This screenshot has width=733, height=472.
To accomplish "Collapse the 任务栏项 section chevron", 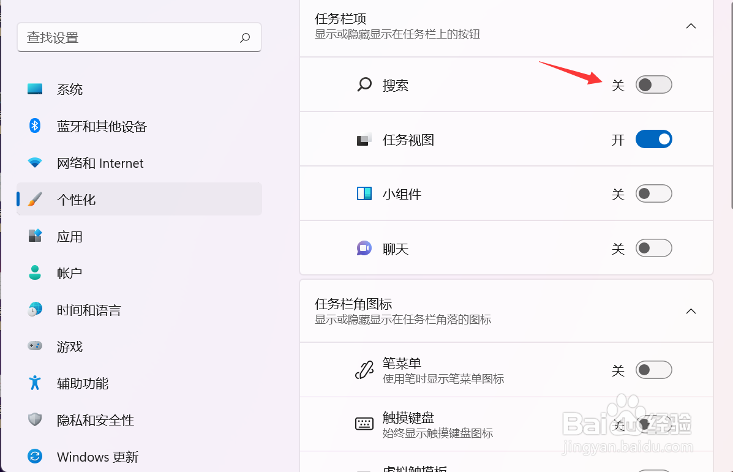I will [x=691, y=26].
